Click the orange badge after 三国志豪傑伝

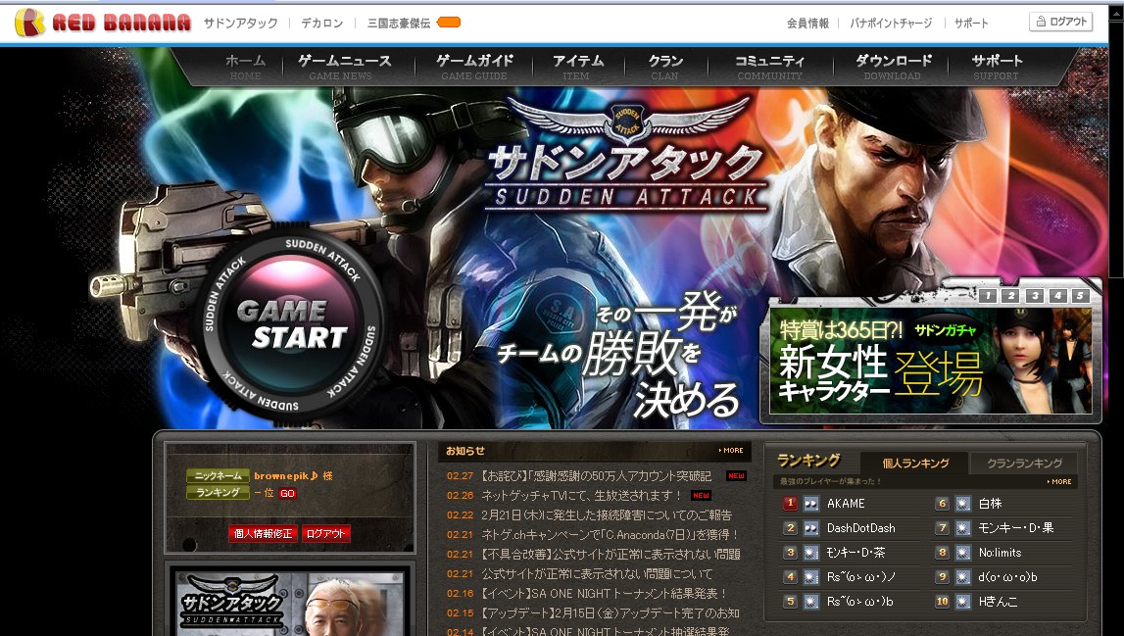449,23
